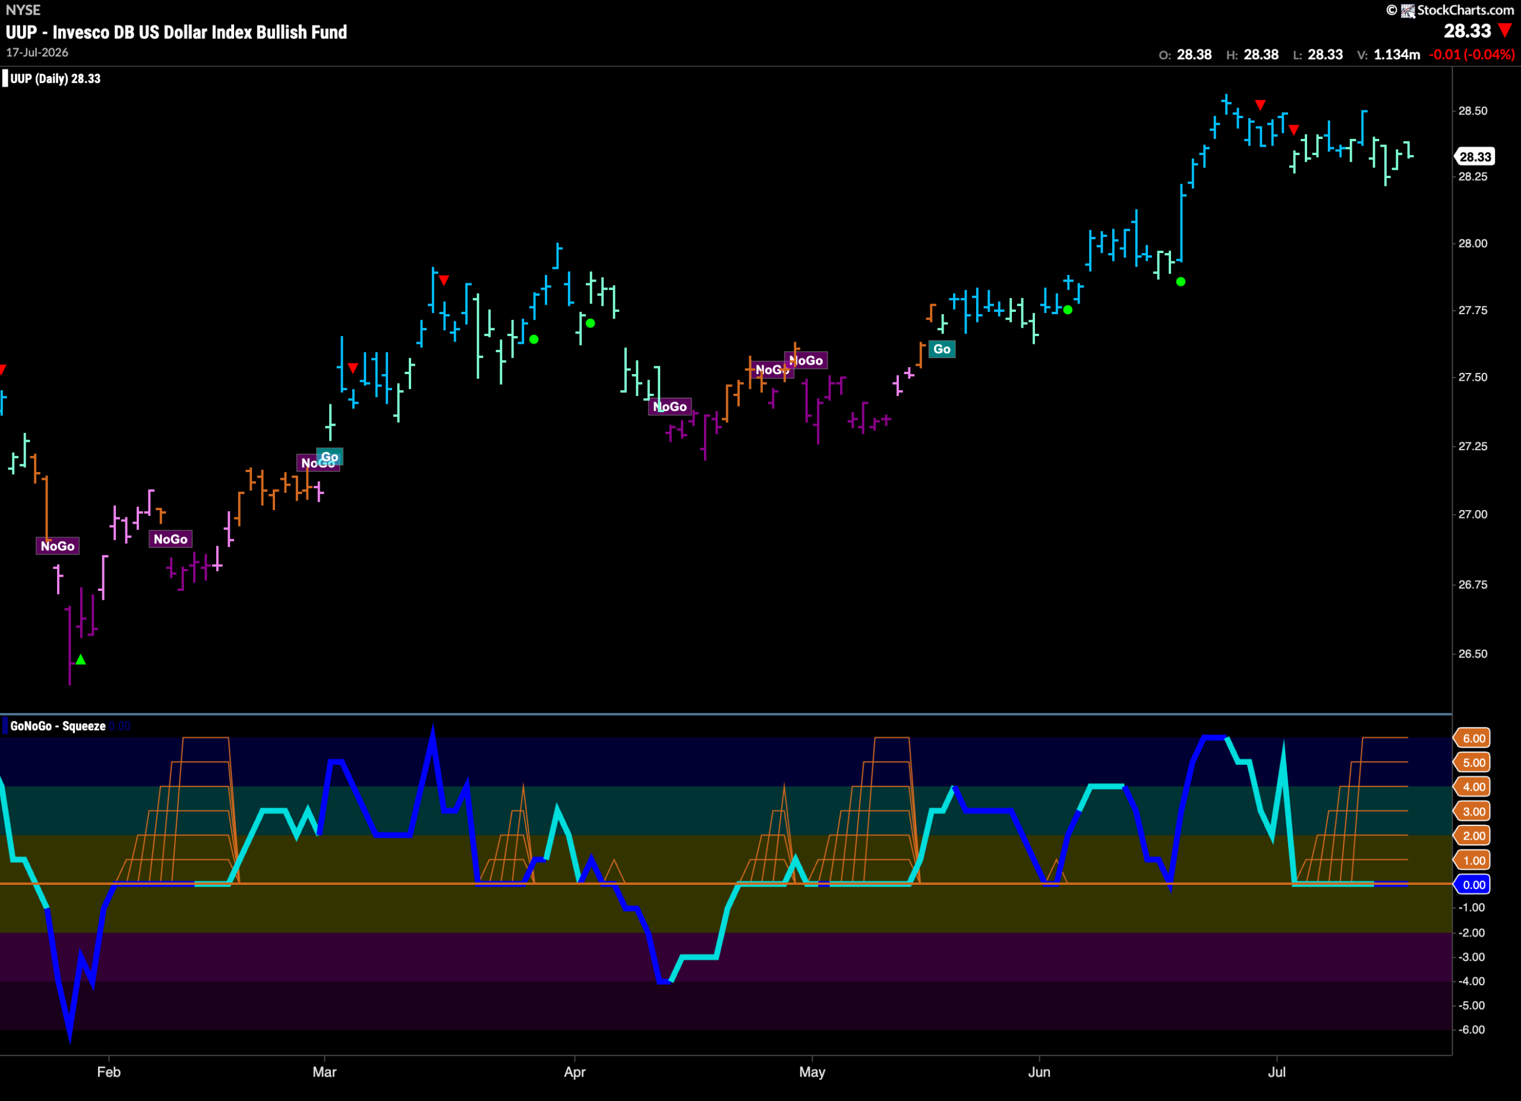Click the red triangle marker in mid-March
Viewport: 1521px width, 1101px height.
444,280
